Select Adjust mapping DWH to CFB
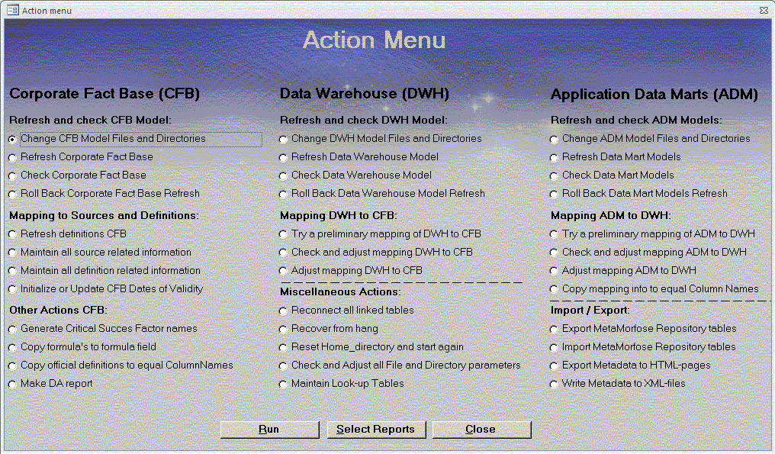The height and width of the screenshot is (454, 775). point(283,271)
